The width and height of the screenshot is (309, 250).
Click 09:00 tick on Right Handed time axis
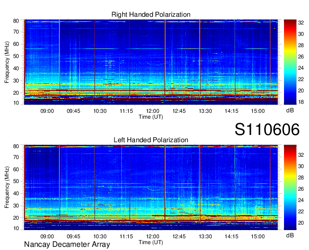tap(47, 111)
